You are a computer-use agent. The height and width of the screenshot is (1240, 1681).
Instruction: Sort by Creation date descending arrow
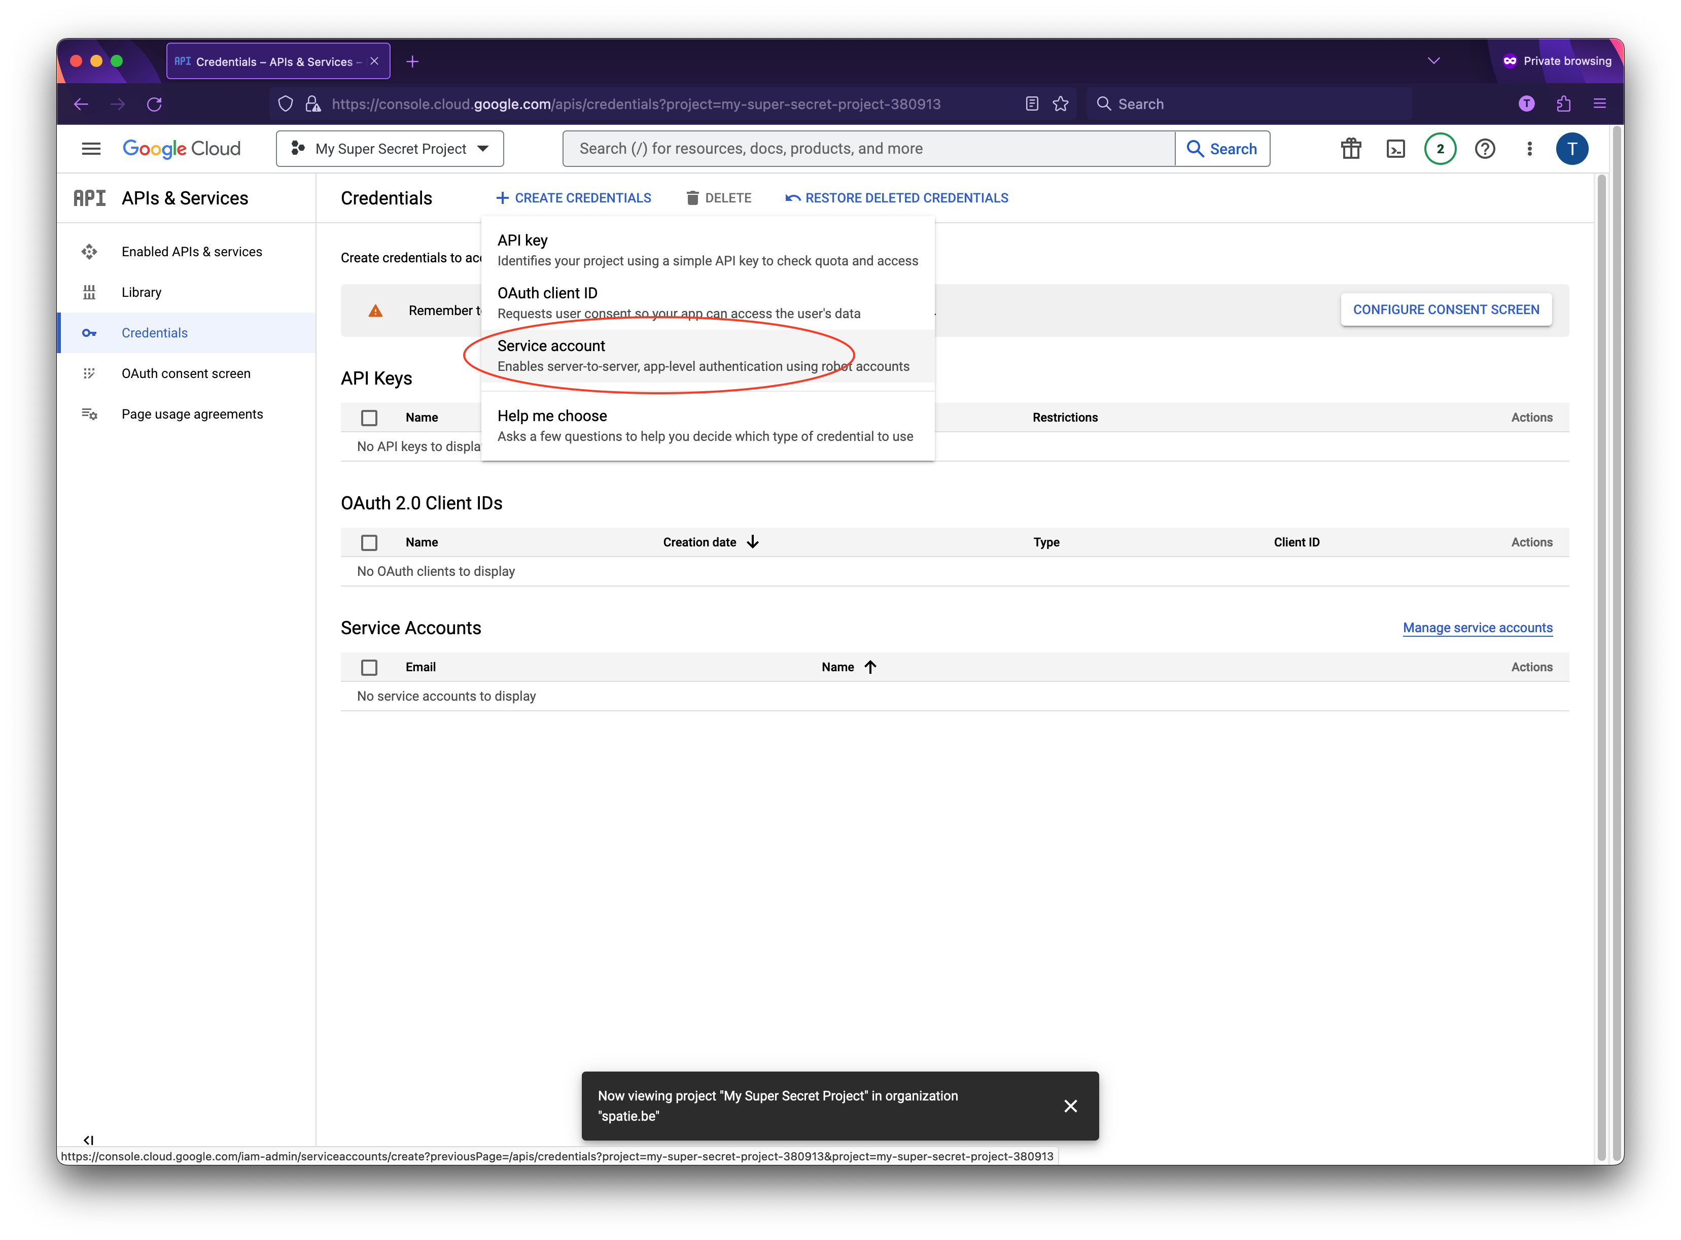753,541
